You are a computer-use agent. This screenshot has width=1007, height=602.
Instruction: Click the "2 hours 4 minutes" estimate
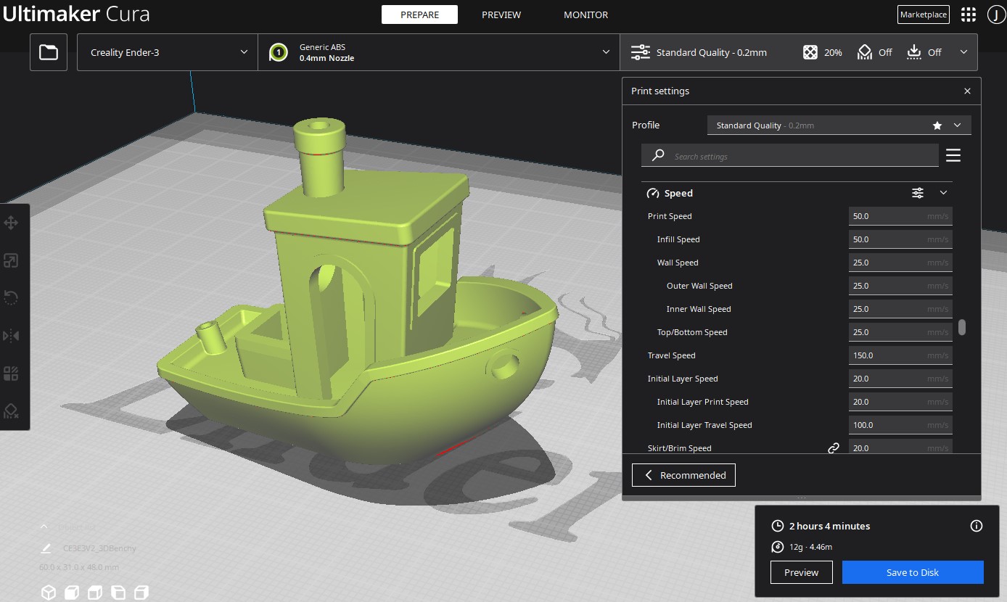(829, 526)
